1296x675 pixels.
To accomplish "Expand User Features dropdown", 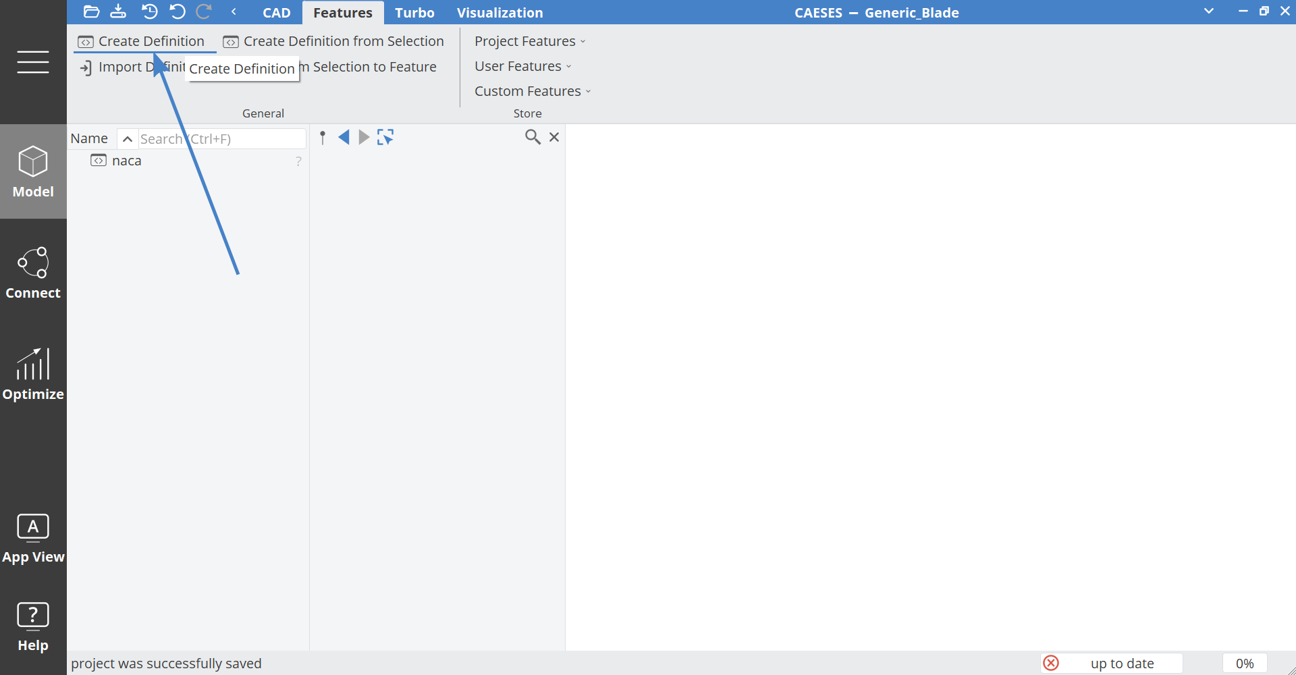I will (x=522, y=66).
